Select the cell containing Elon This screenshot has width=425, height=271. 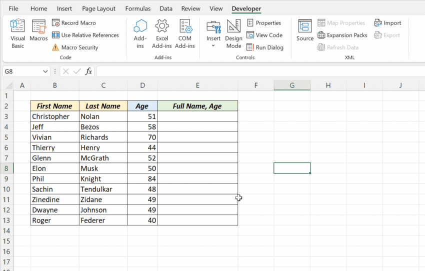click(x=55, y=168)
